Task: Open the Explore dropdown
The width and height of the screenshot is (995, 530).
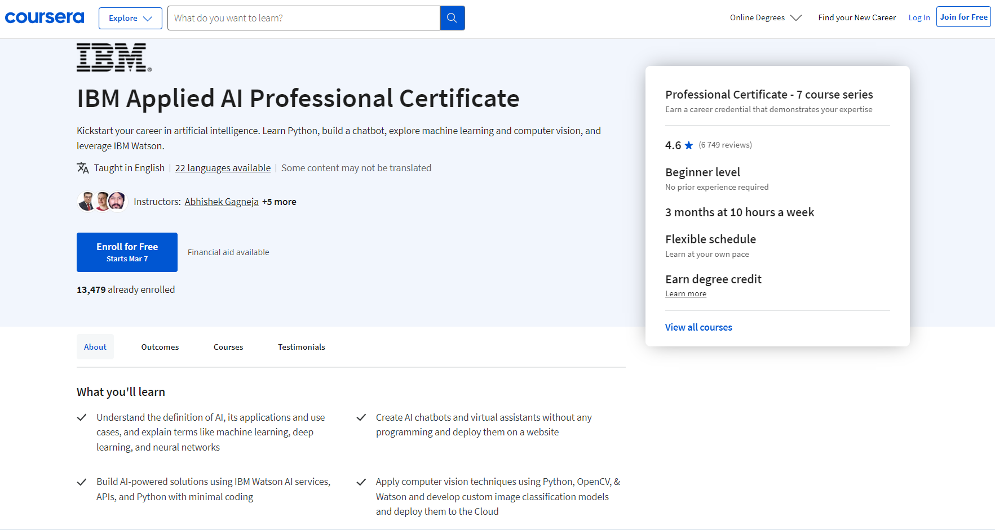Action: 130,18
